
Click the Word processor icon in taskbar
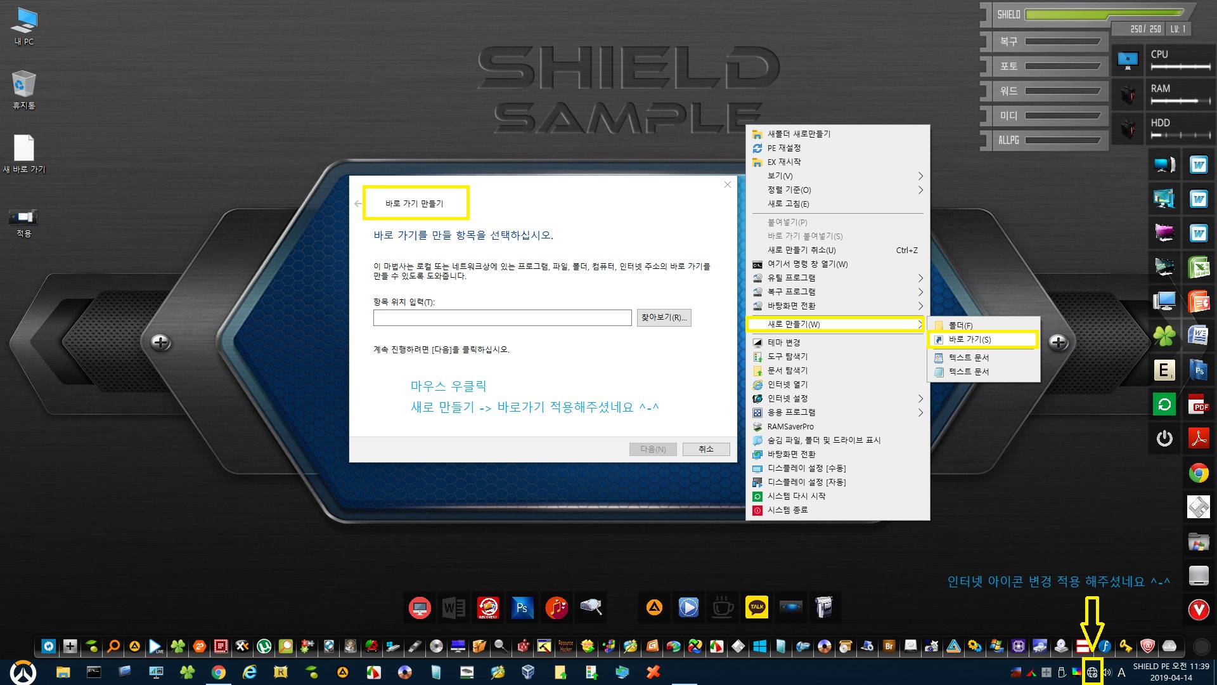454,607
